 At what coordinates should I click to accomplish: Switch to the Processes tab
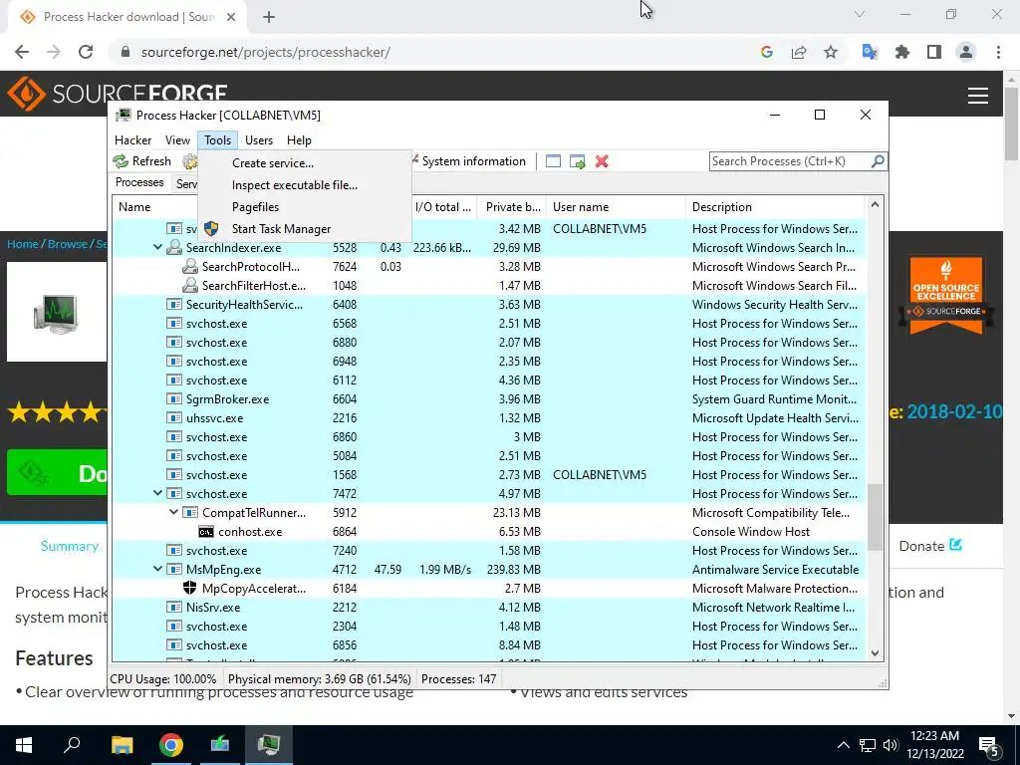139,182
